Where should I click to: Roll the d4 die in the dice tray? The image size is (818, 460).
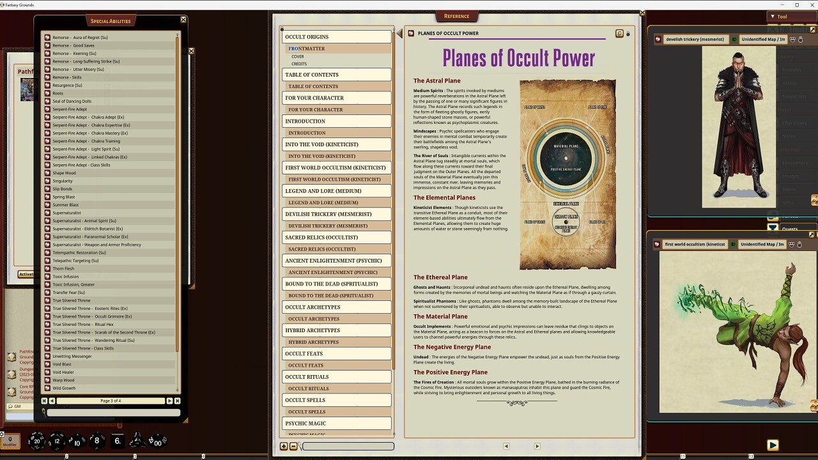coord(137,441)
